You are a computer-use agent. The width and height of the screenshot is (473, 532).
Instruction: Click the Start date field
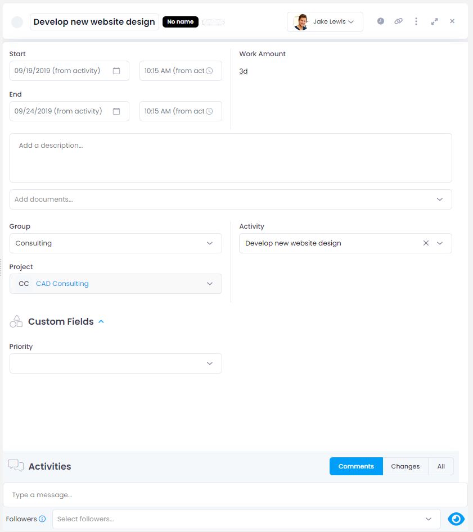[x=69, y=71]
